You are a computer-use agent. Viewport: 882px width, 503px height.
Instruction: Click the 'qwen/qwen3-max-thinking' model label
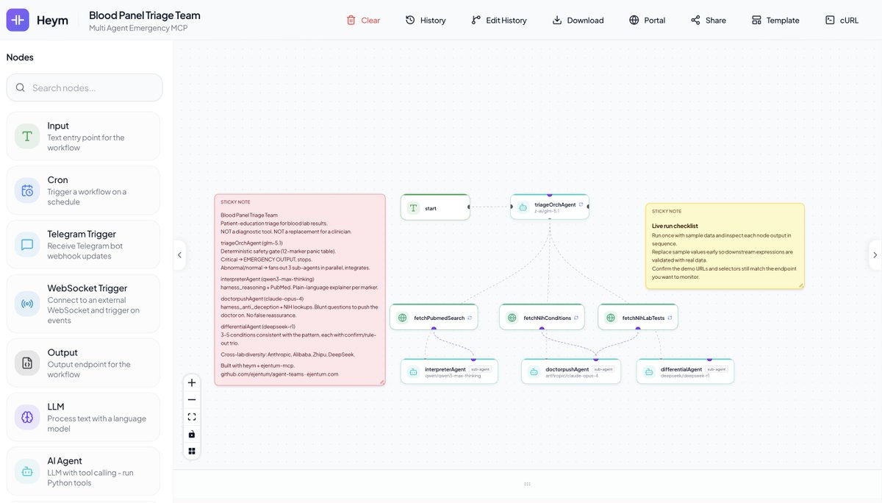(453, 376)
